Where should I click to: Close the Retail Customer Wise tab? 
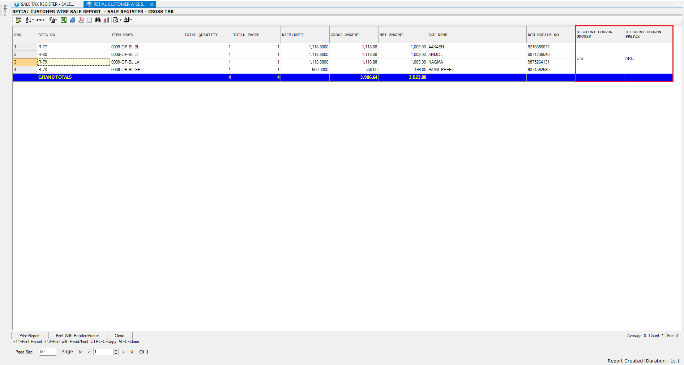(x=152, y=4)
